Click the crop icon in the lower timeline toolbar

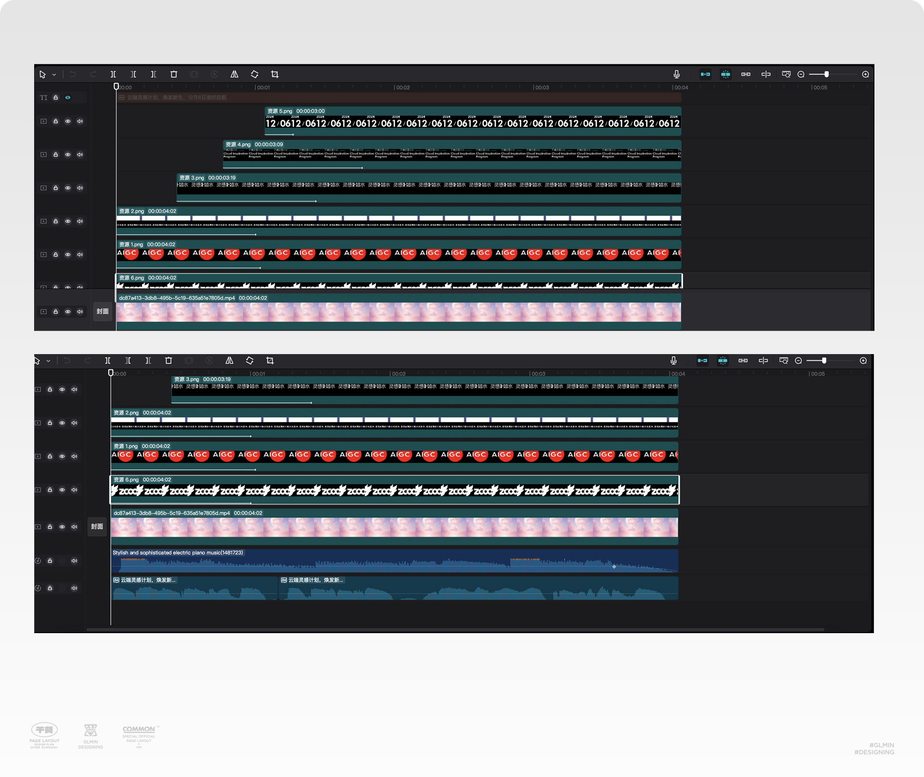coord(270,361)
